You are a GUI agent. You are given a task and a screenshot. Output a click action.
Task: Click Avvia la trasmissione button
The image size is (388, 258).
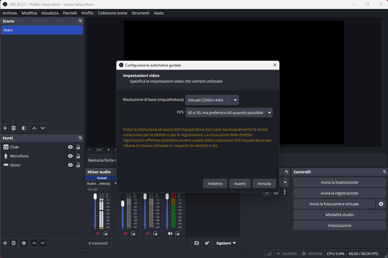click(x=340, y=183)
